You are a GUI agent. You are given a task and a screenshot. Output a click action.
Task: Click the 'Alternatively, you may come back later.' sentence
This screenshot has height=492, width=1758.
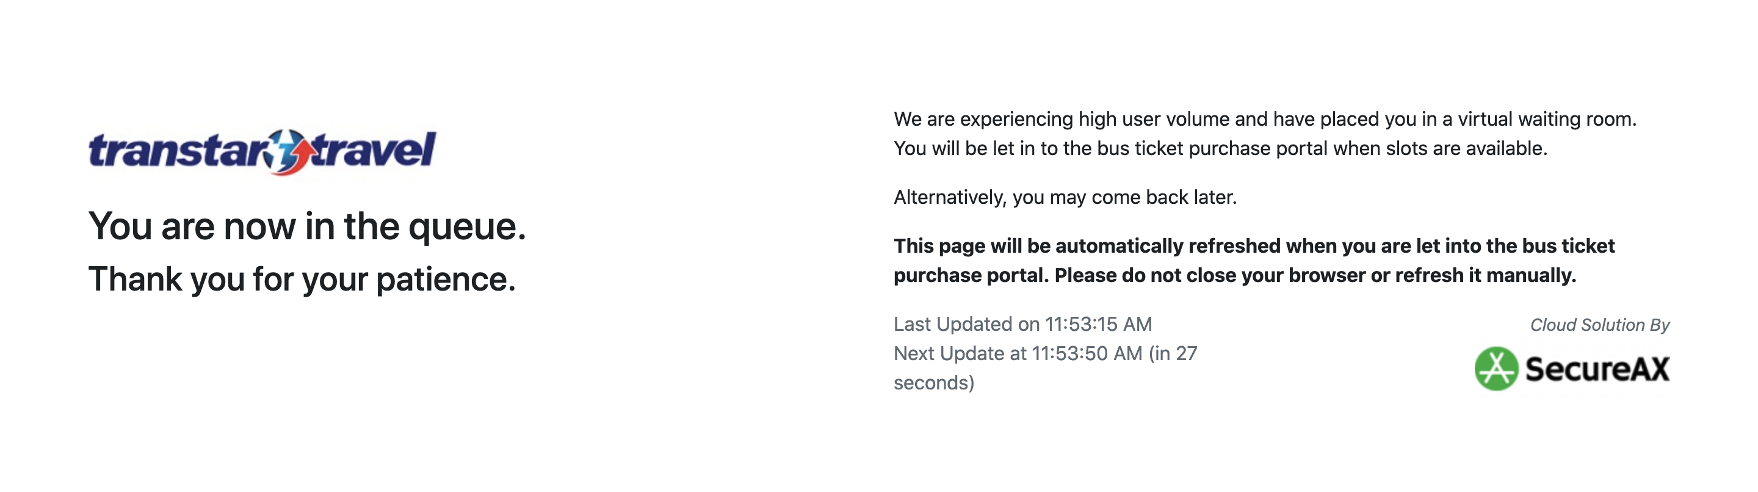coord(1065,197)
